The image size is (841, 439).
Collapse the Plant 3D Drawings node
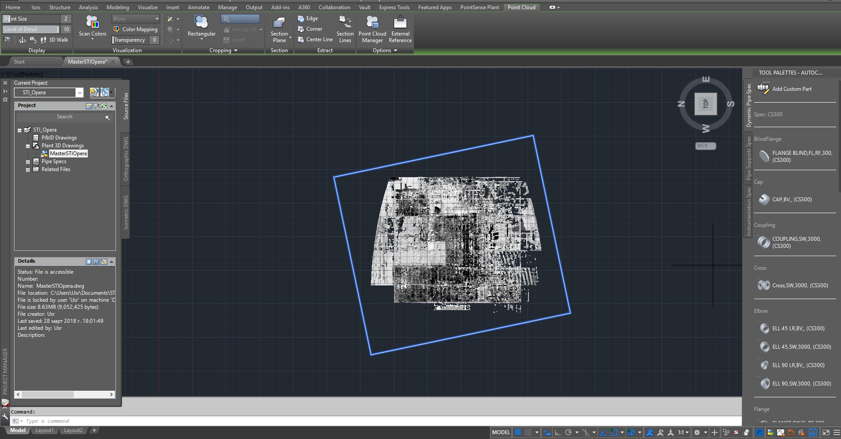pyautogui.click(x=28, y=146)
